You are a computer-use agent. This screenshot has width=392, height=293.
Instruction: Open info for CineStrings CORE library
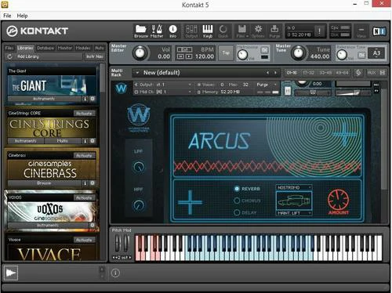click(85, 141)
